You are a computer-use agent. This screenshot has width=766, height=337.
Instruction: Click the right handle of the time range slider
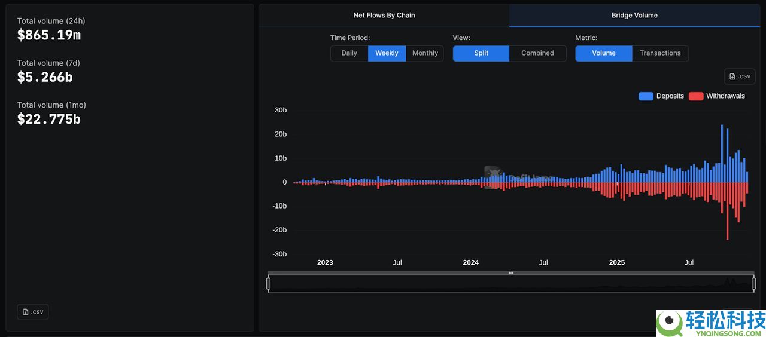753,284
